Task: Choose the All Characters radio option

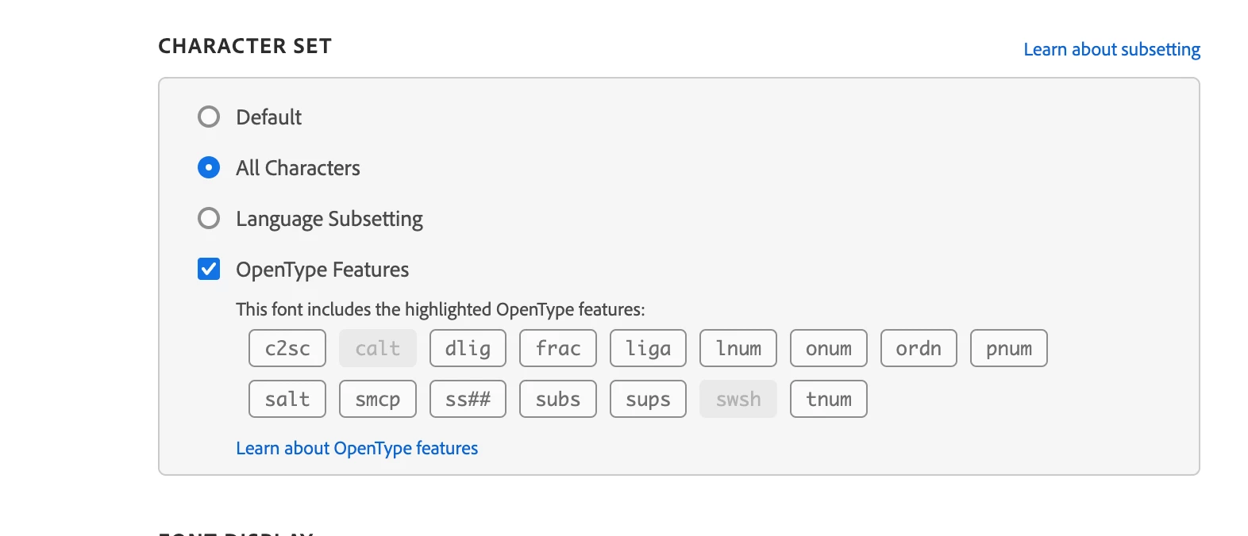Action: [x=209, y=168]
